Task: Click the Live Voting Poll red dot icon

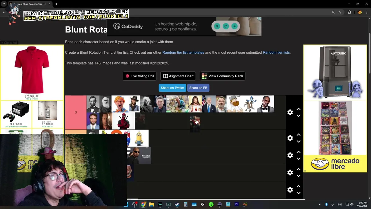Action: tap(127, 76)
